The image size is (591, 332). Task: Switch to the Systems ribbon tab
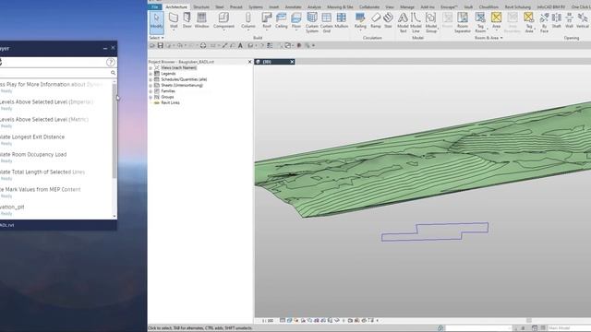(256, 6)
